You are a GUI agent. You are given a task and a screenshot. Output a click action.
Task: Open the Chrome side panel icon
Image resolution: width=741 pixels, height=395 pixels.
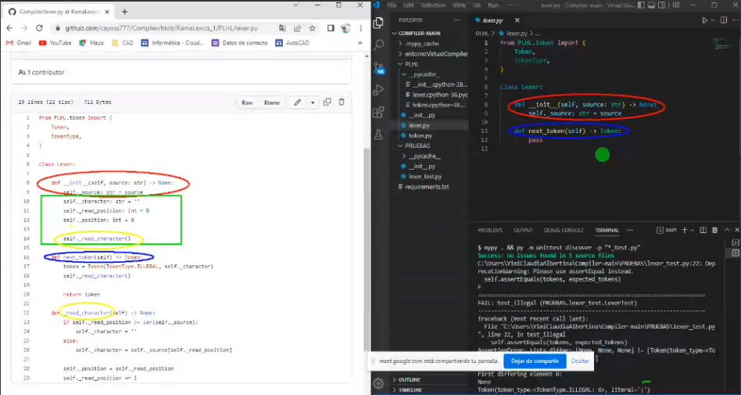[x=331, y=28]
